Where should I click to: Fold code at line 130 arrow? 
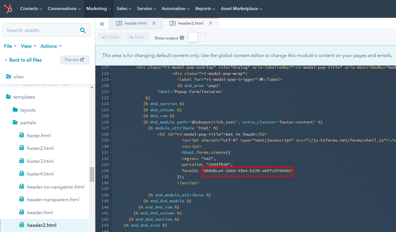pyautogui.click(x=111, y=146)
